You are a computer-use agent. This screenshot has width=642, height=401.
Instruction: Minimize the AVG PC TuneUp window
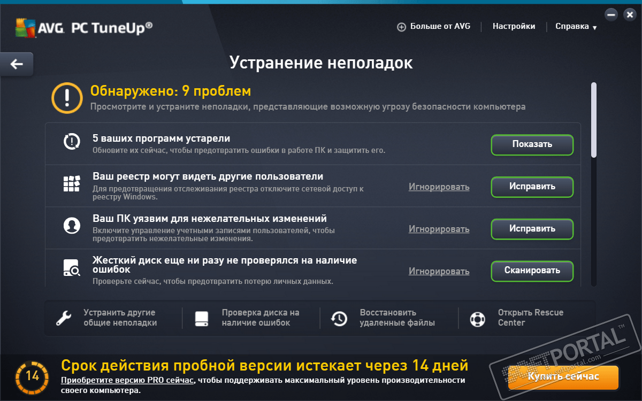[612, 14]
